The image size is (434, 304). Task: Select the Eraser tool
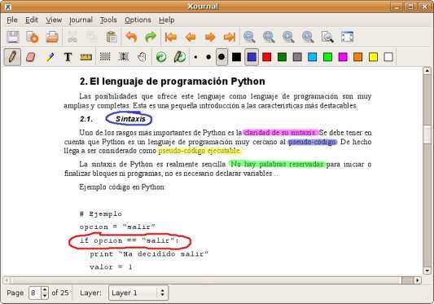pyautogui.click(x=31, y=57)
